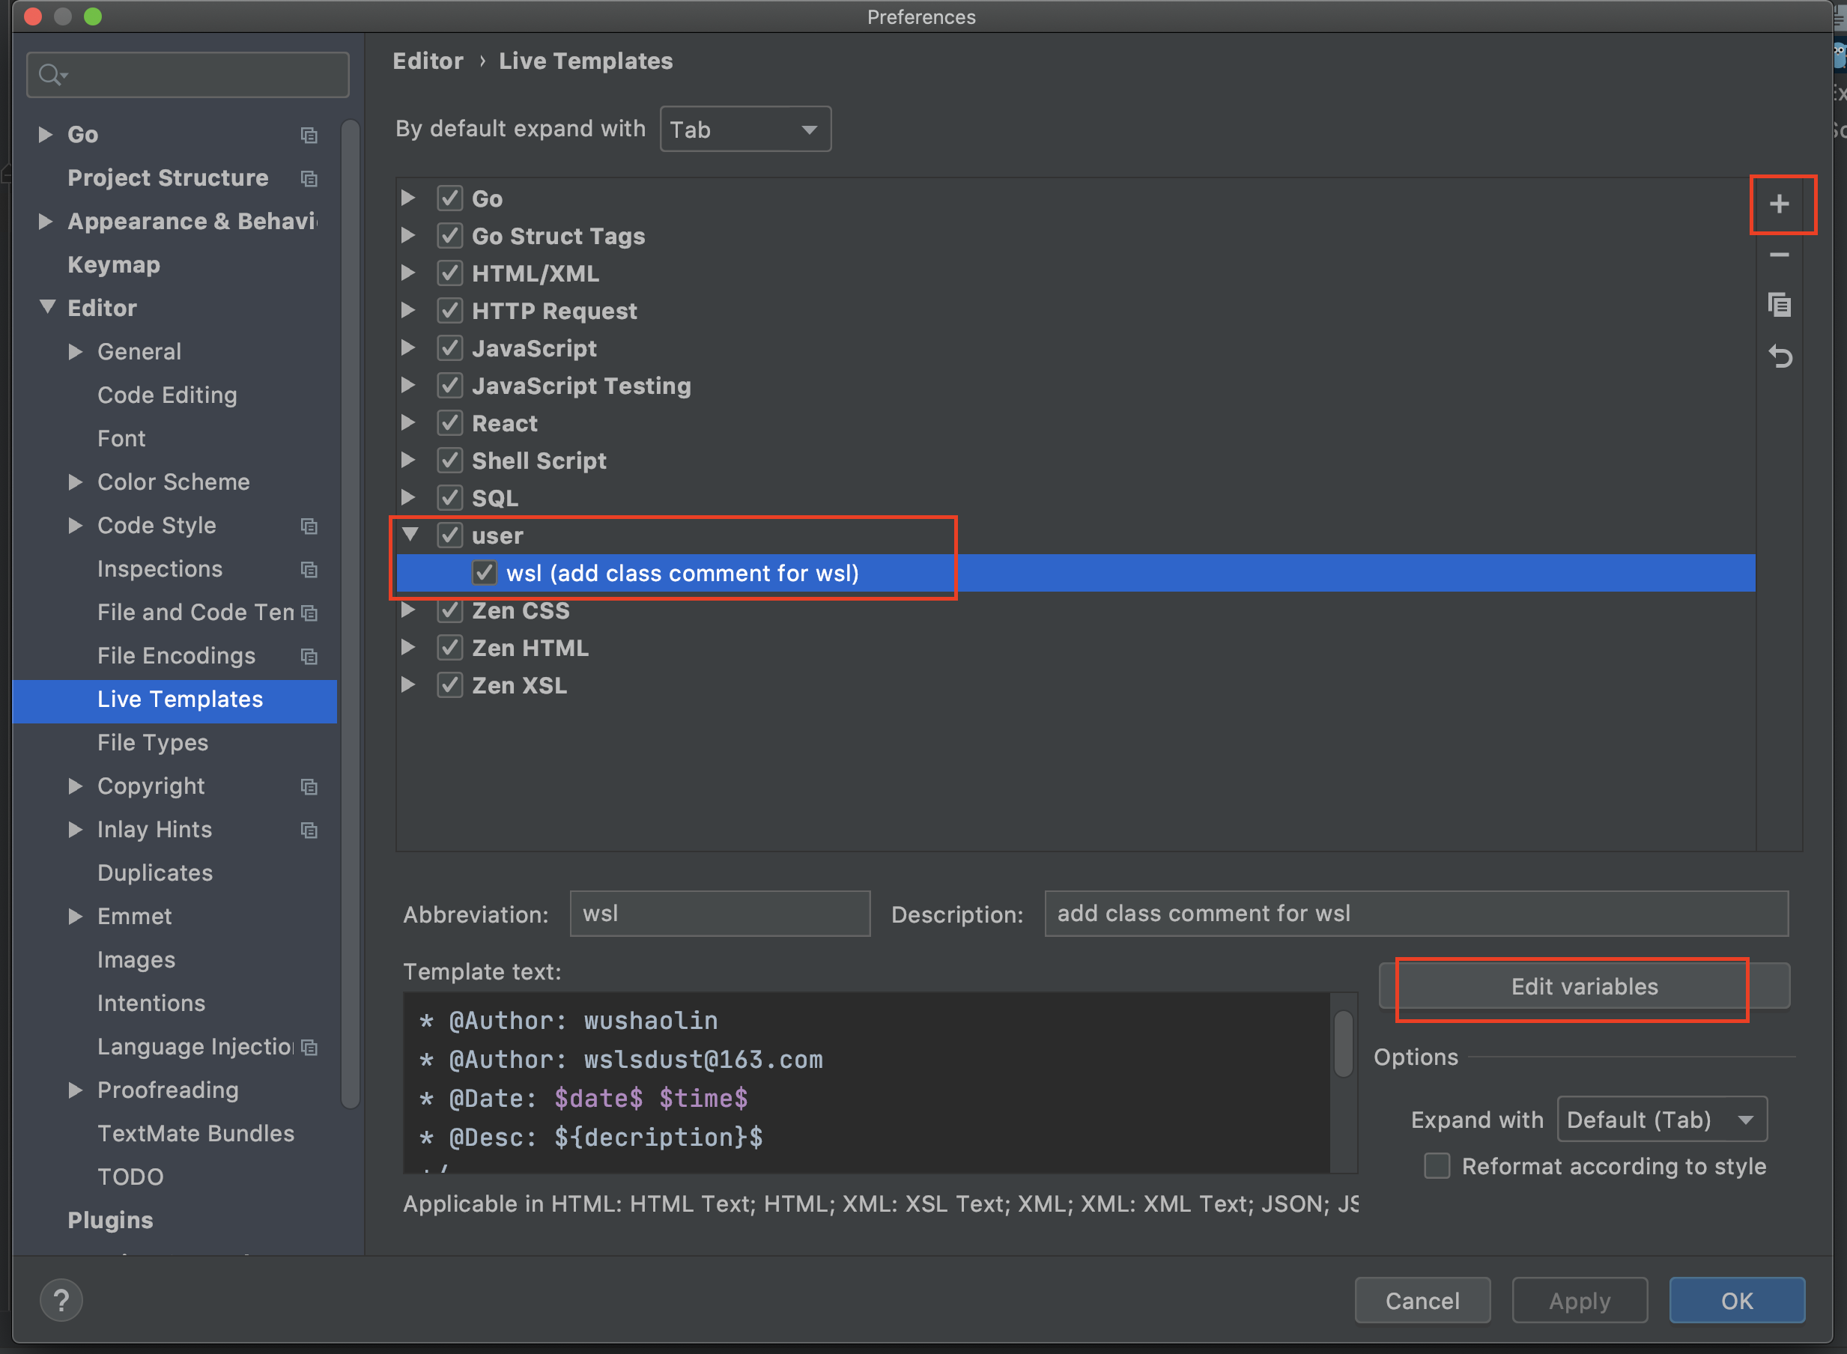Viewport: 1847px width, 1354px height.
Task: Open Code Editing settings page
Action: (x=167, y=395)
